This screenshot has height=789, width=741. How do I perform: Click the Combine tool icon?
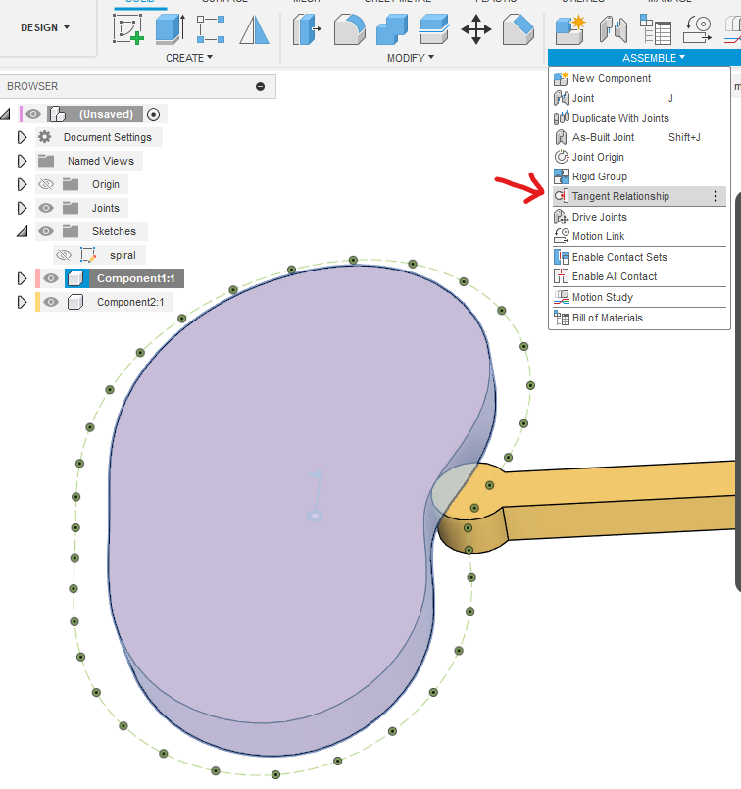coord(392,29)
